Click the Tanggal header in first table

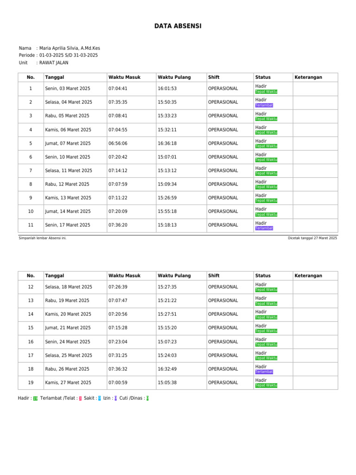tap(55, 77)
